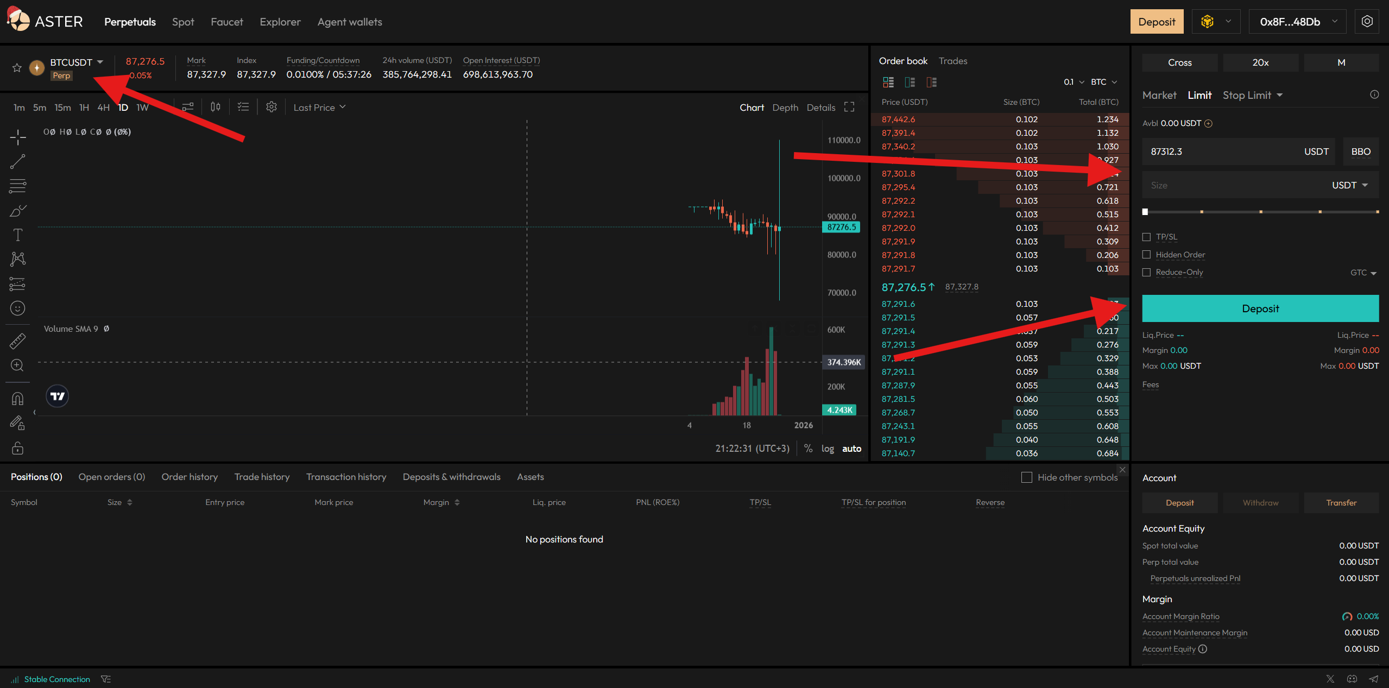Choose the text annotation tool

click(18, 235)
